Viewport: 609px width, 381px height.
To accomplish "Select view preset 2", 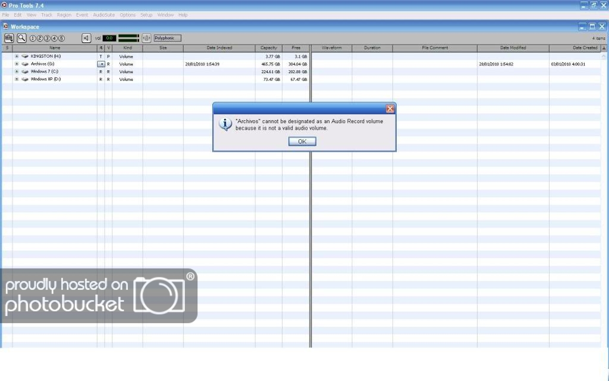I will point(40,39).
